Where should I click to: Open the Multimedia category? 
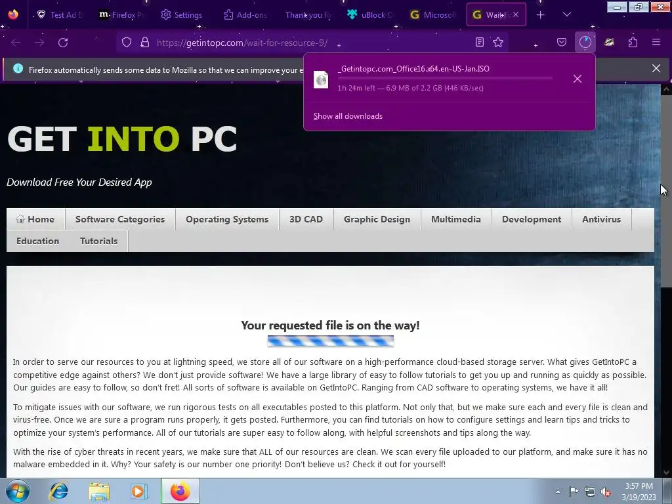click(456, 219)
